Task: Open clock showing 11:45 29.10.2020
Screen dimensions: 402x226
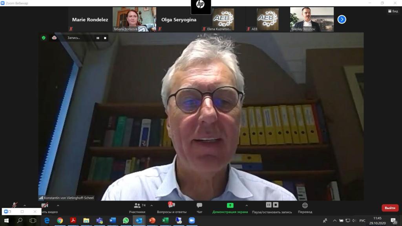Action: (x=377, y=221)
